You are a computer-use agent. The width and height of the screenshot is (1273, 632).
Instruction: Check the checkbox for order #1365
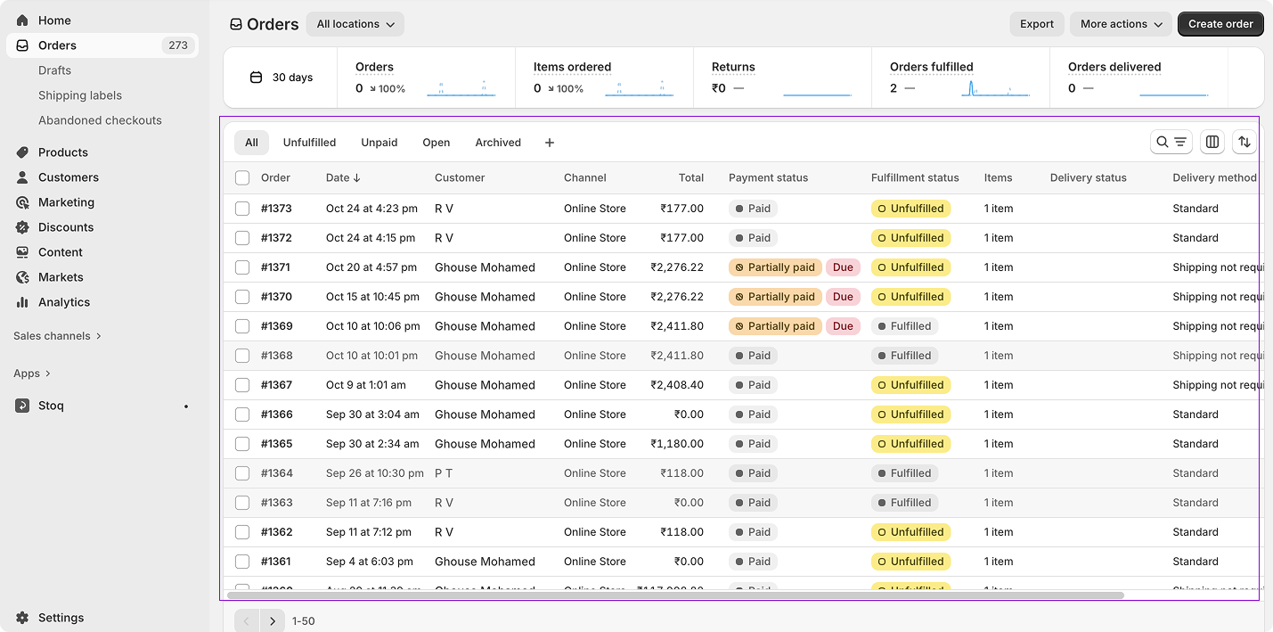pyautogui.click(x=242, y=443)
